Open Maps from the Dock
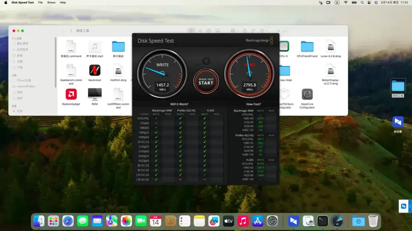This screenshot has width=412, height=231. (112, 221)
